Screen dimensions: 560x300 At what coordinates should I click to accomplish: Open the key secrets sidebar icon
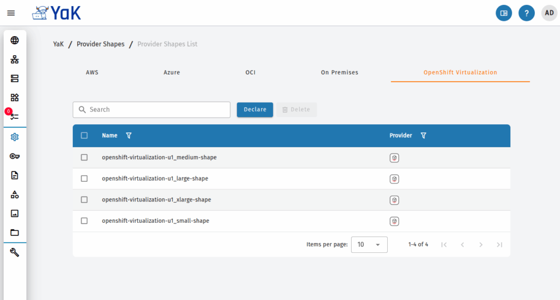15,156
